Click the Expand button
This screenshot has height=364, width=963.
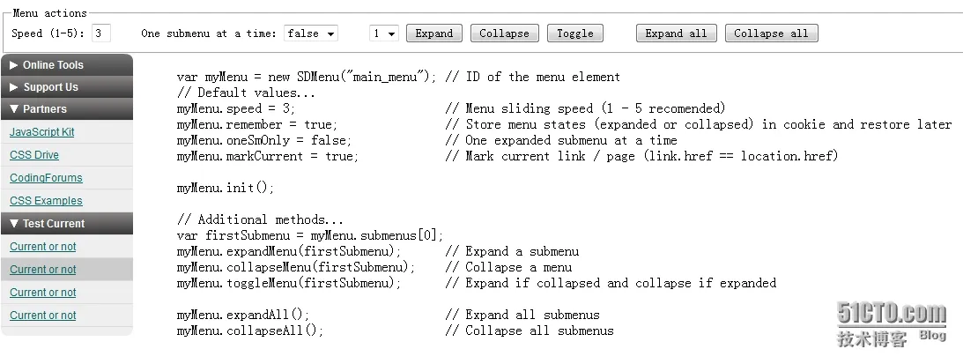pos(434,33)
